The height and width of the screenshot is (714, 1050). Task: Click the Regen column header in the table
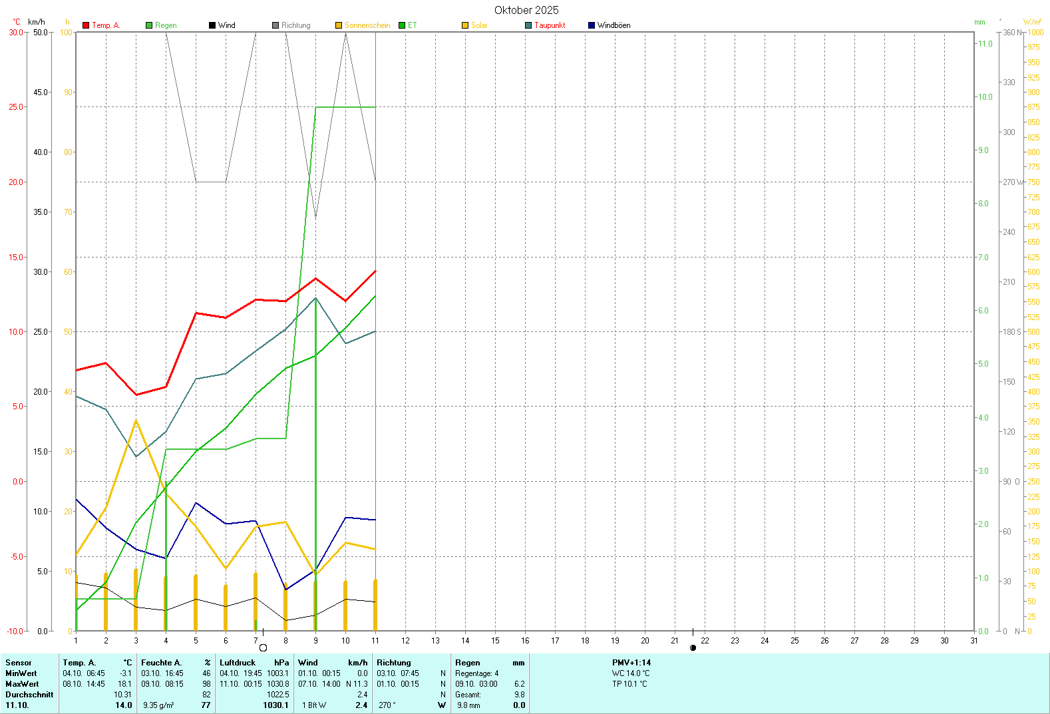tap(468, 663)
